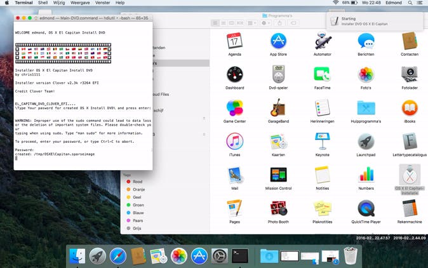
Task: Select the Contacten app icon
Action: pyautogui.click(x=410, y=41)
